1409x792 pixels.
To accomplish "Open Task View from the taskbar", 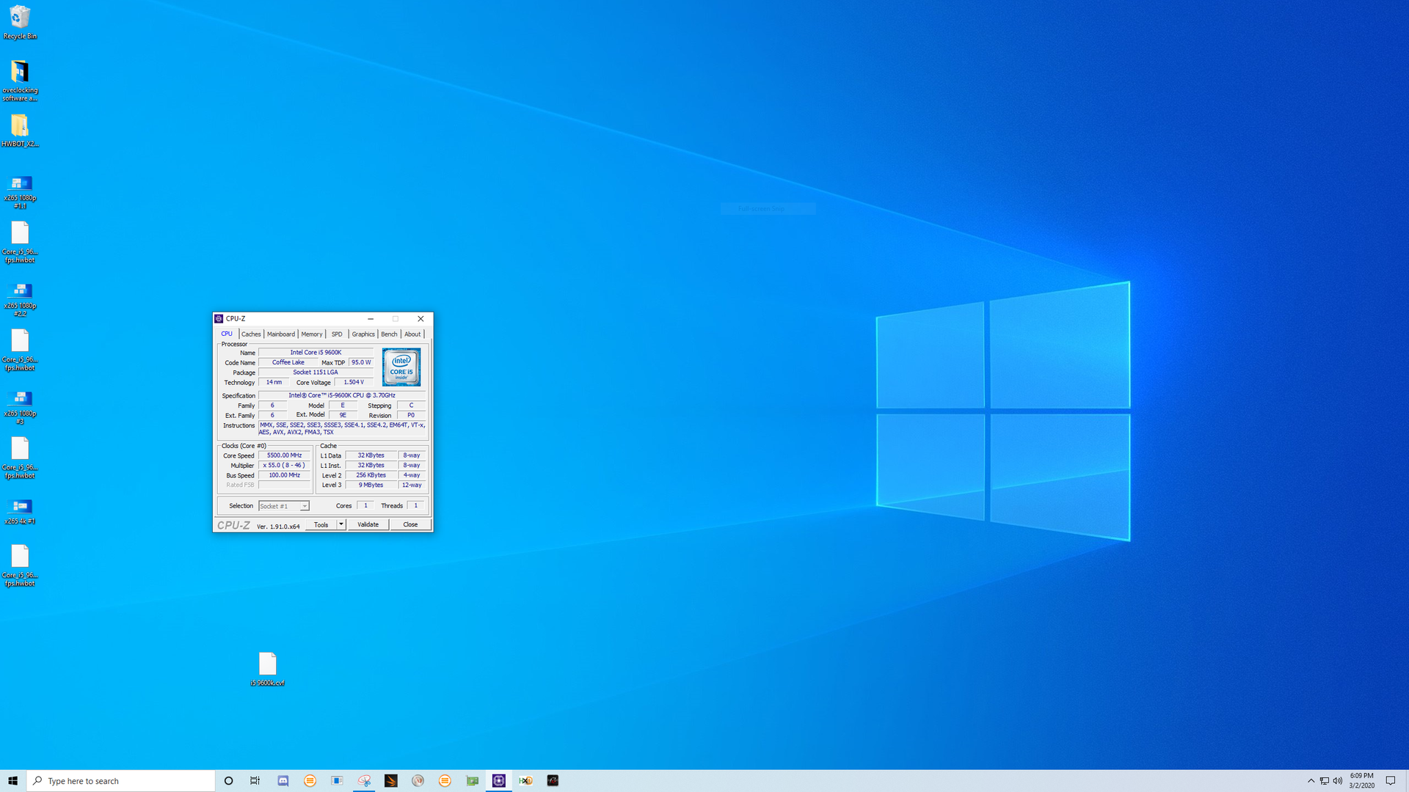I will tap(255, 781).
